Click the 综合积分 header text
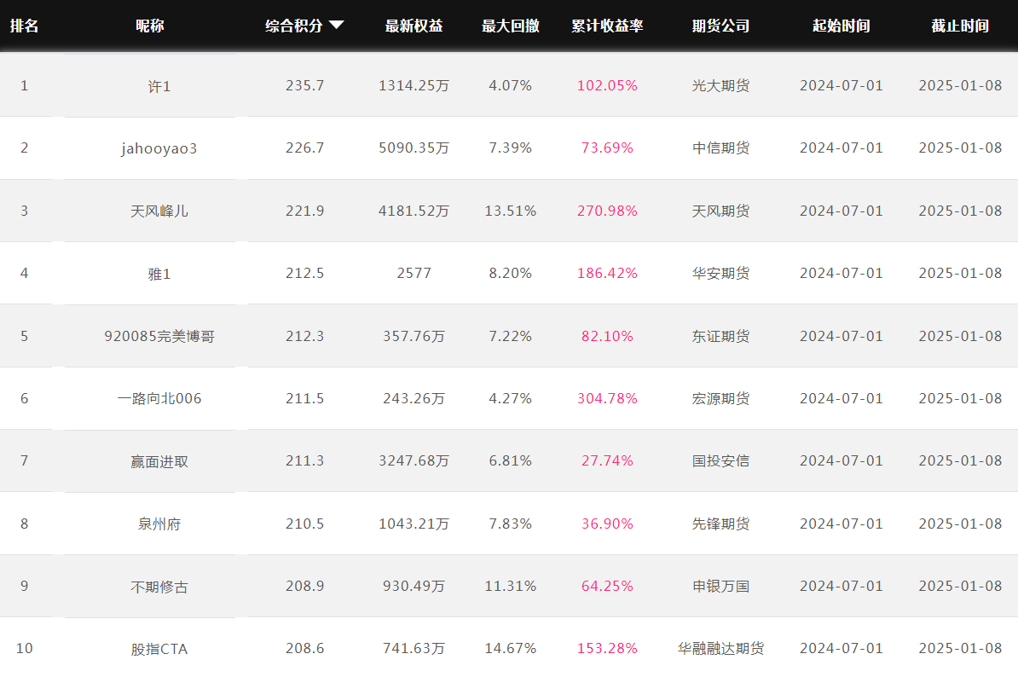 point(294,26)
